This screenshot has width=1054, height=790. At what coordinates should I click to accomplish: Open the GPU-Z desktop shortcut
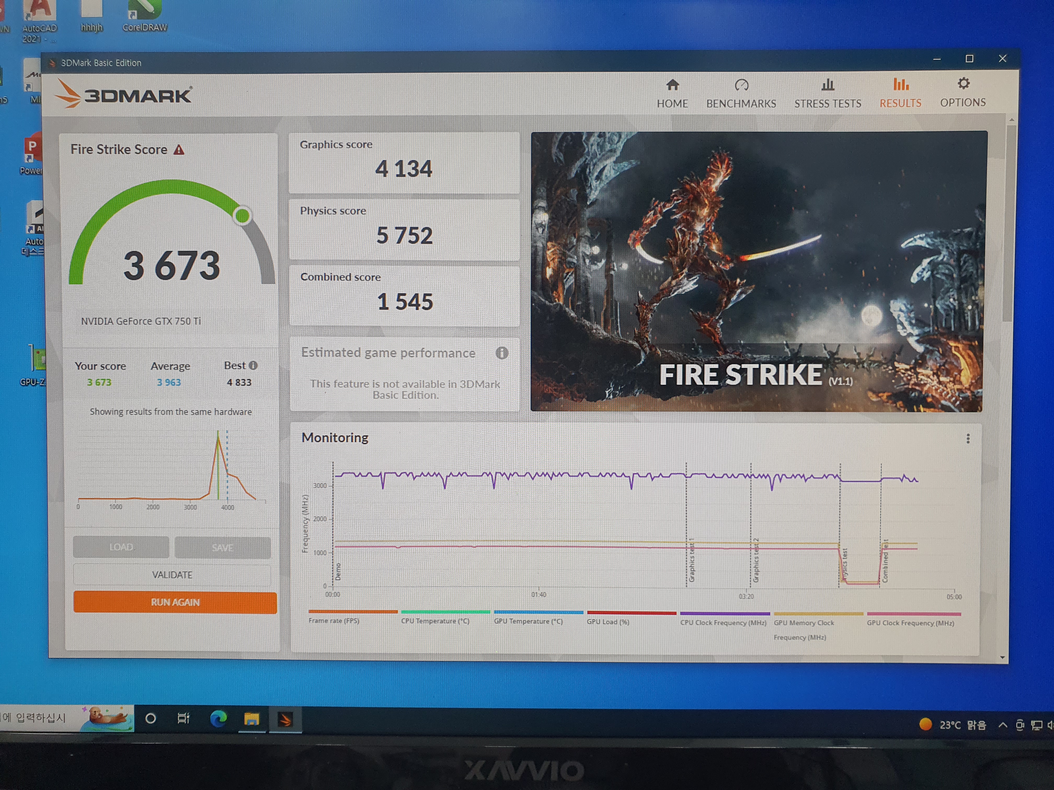33,365
